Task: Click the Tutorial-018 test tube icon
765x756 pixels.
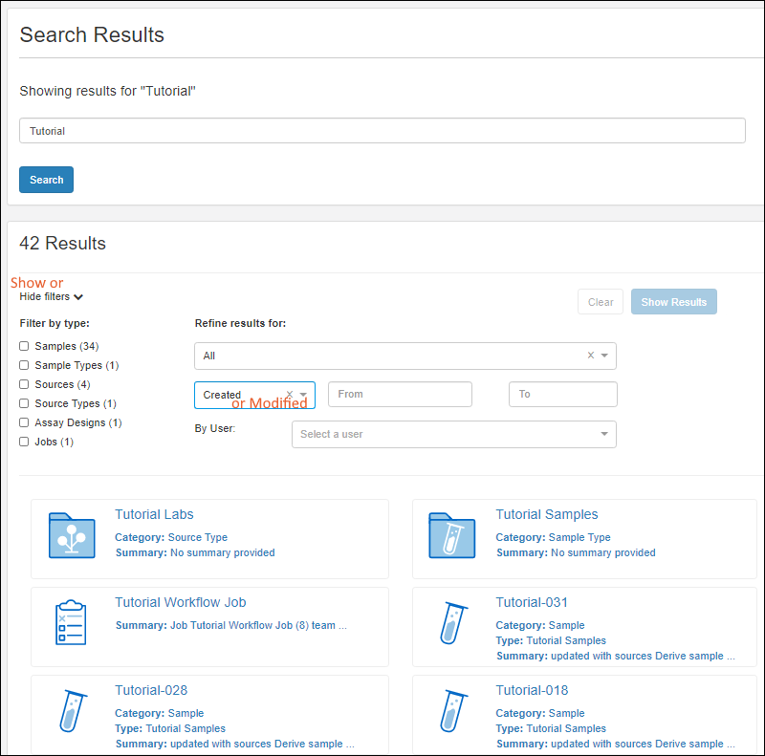Action: click(x=452, y=712)
